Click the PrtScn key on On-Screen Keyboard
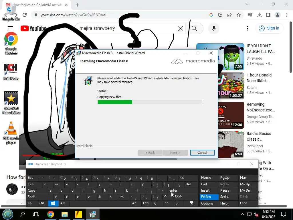The width and height of the screenshot is (293, 220). (x=209, y=197)
